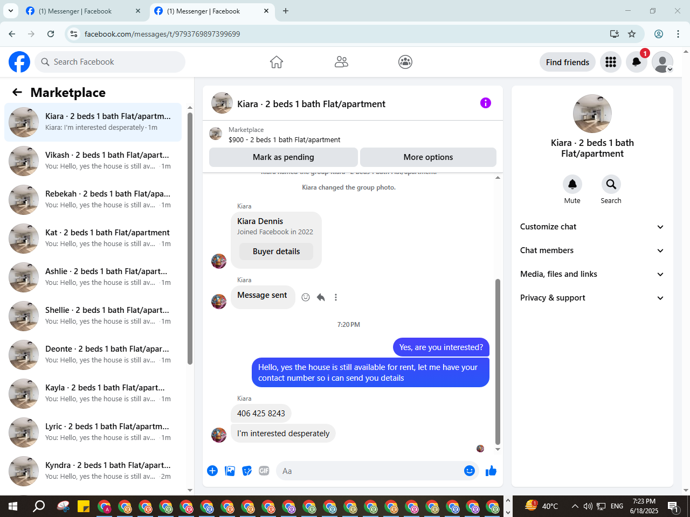Open Rebekah's conversation in the list
Viewport: 690px width, 517px height.
point(93,200)
